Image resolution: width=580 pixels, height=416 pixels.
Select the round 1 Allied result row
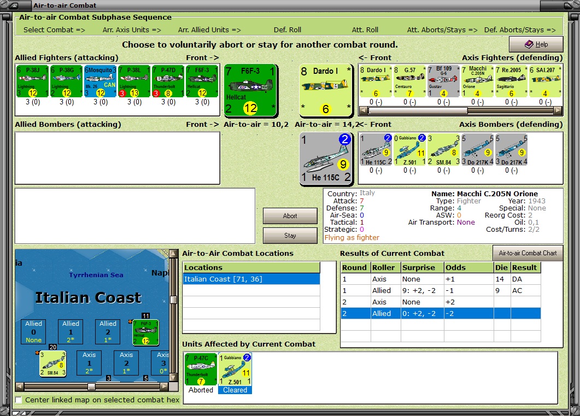[441, 291]
